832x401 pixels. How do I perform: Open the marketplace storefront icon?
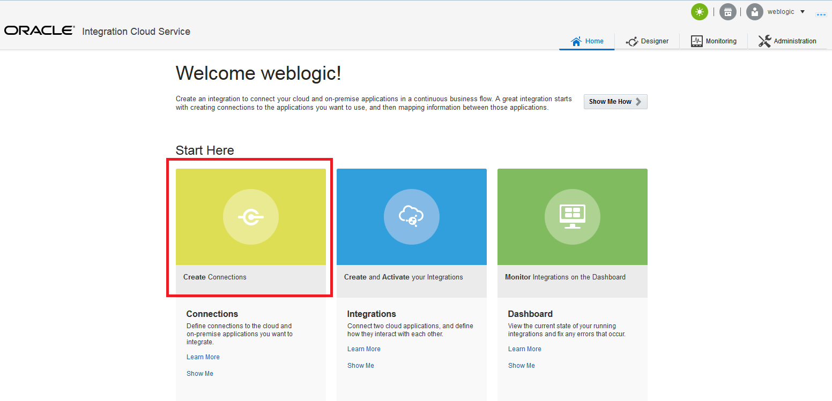pos(727,12)
